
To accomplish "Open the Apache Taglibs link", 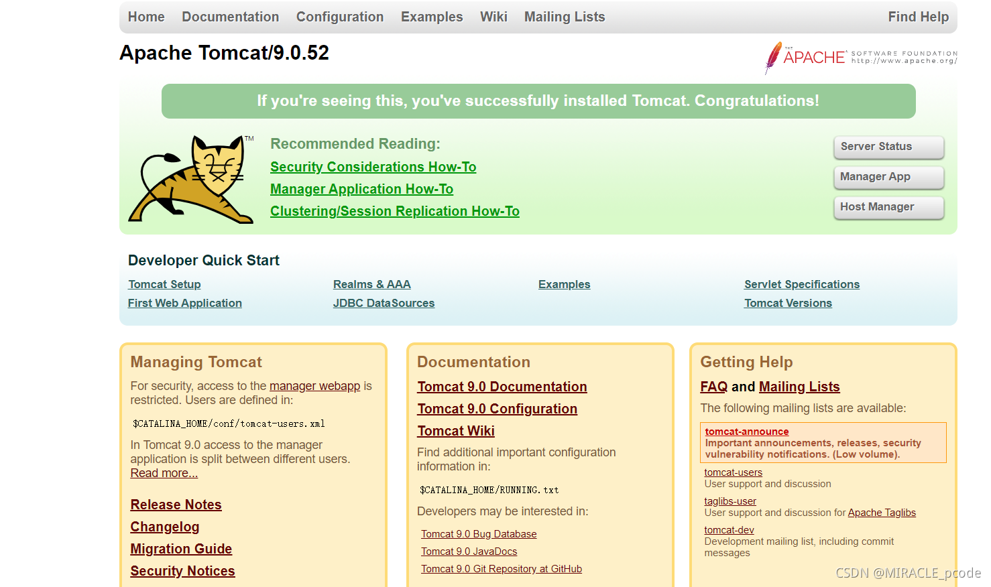I will coord(882,513).
